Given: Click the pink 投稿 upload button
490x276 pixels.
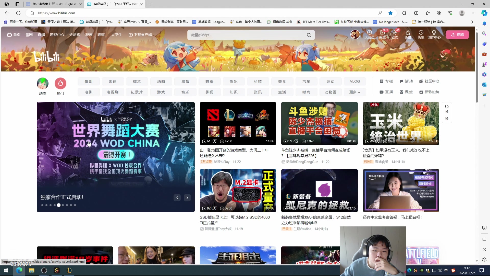Looking at the screenshot, I should [x=457, y=34].
